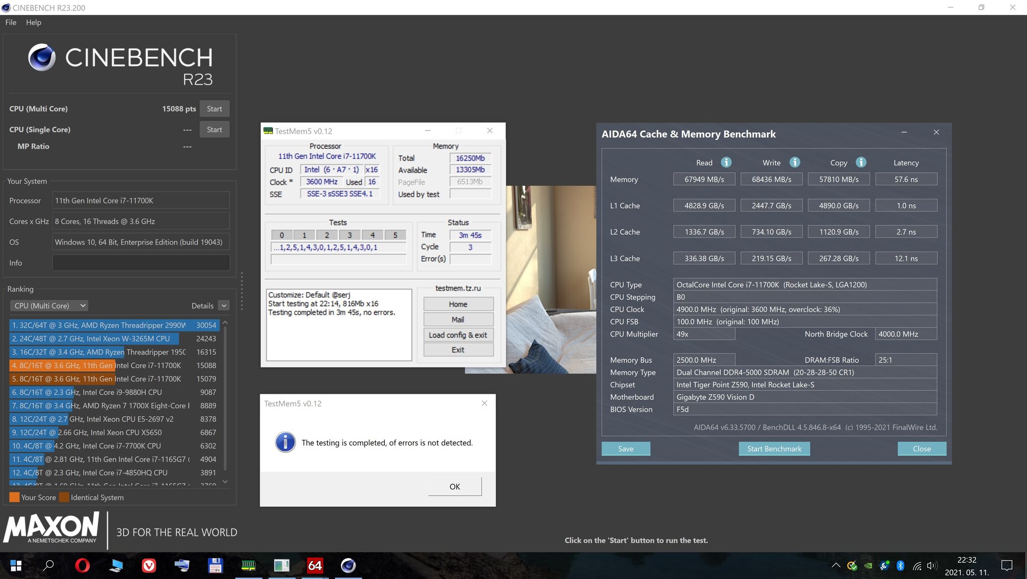Open the networked computers taskbar icon

coord(182,566)
